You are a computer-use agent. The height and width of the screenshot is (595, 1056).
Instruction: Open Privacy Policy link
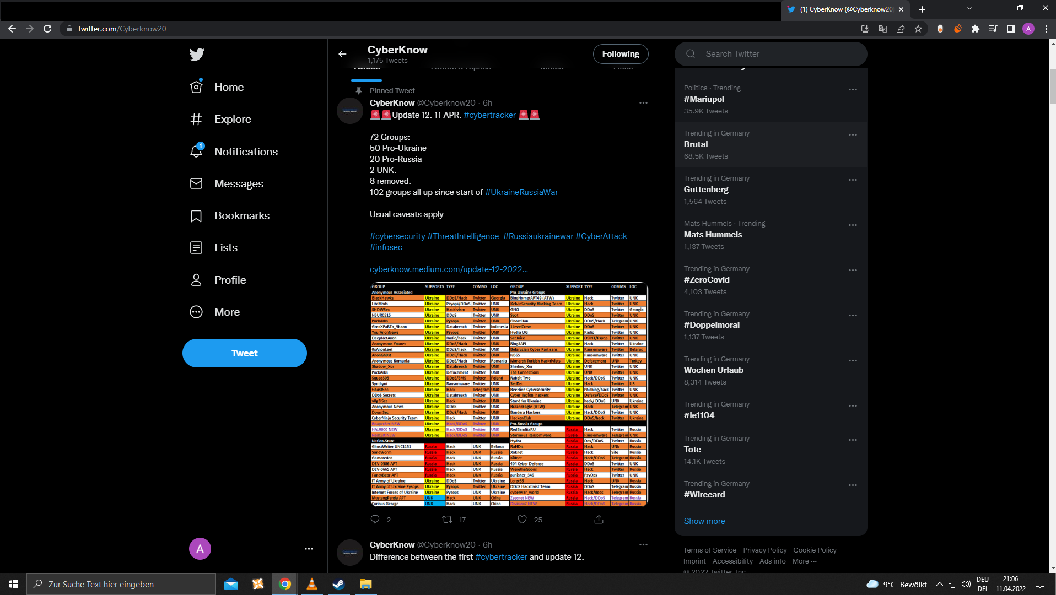(764, 550)
